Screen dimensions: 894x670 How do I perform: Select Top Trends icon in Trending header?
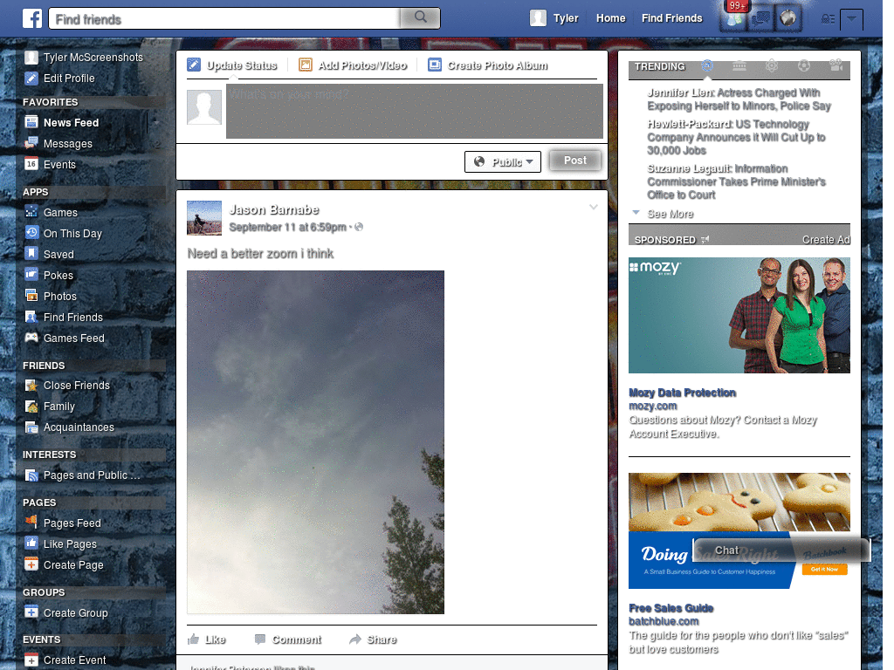(707, 66)
